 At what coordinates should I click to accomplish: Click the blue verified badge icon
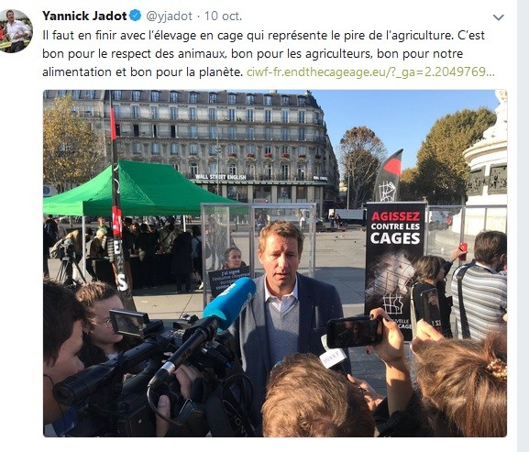click(136, 16)
